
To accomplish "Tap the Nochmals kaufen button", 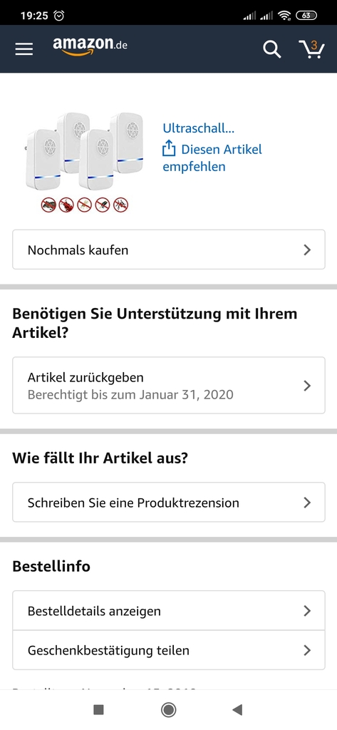I will (168, 250).
